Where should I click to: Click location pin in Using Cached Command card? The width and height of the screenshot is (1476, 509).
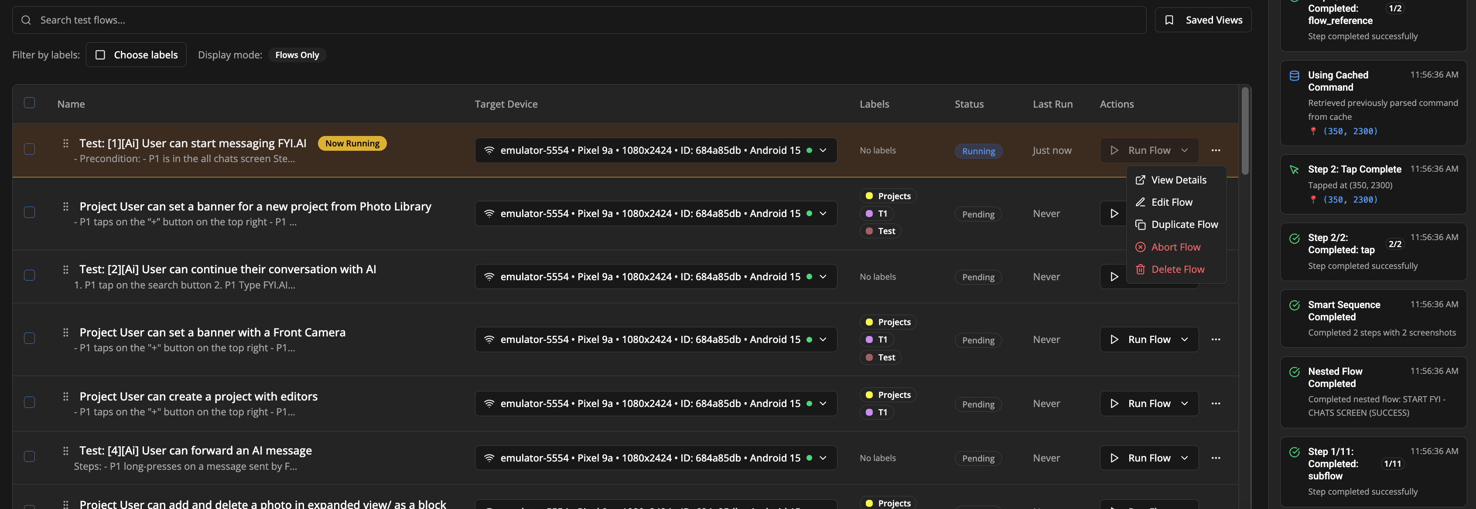click(x=1313, y=131)
